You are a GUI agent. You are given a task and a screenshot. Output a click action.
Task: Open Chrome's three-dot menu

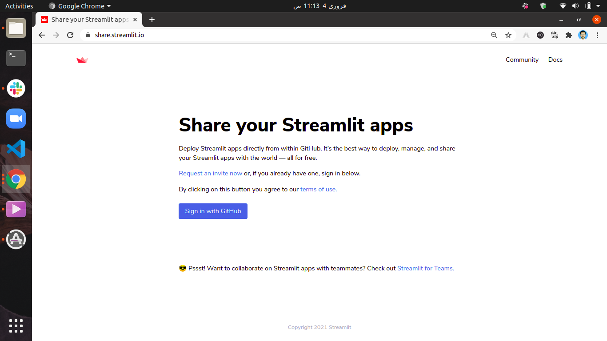tap(598, 35)
